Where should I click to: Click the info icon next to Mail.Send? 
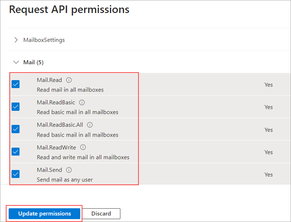pyautogui.click(x=69, y=170)
